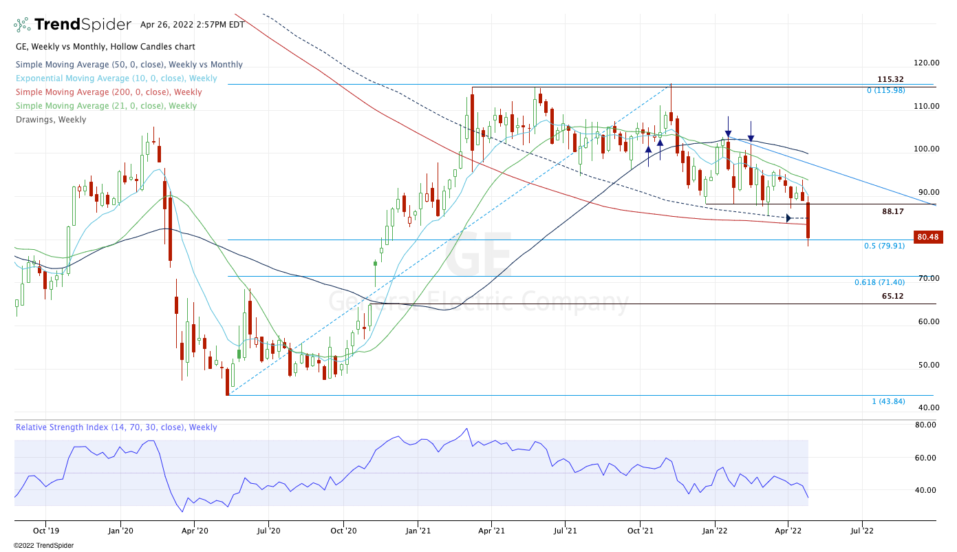Select the Exponential Moving Average 10 legend entry

pyautogui.click(x=116, y=78)
